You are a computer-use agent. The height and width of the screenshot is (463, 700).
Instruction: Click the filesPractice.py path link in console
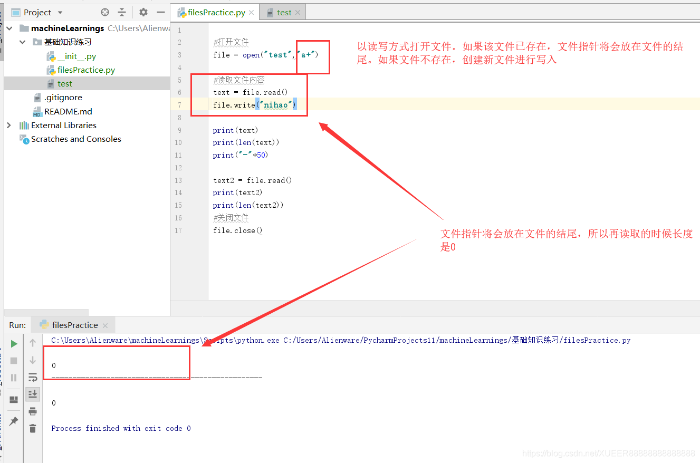tap(457, 340)
